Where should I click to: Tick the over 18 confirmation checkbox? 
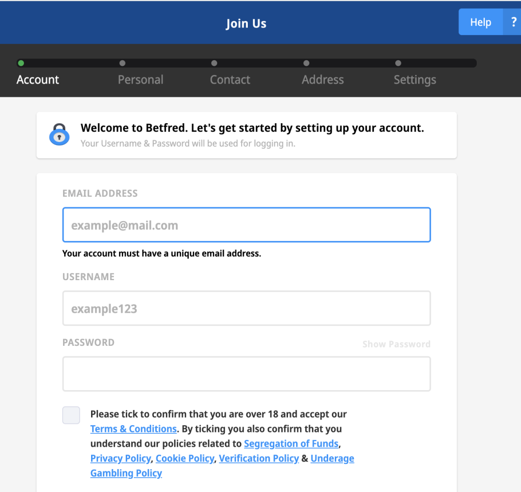[71, 415]
